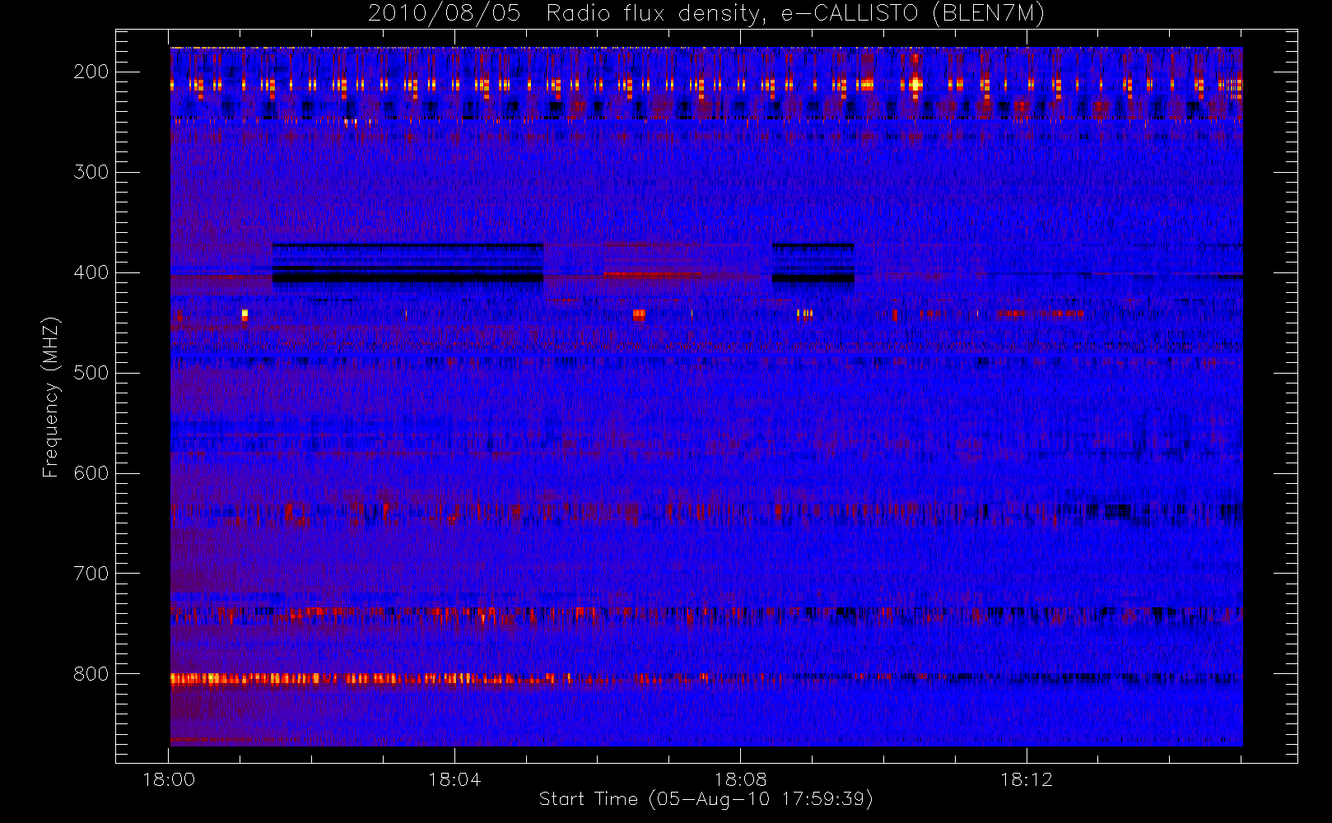Click the 18:00 time axis label
The image size is (1332, 823).
pos(169,779)
